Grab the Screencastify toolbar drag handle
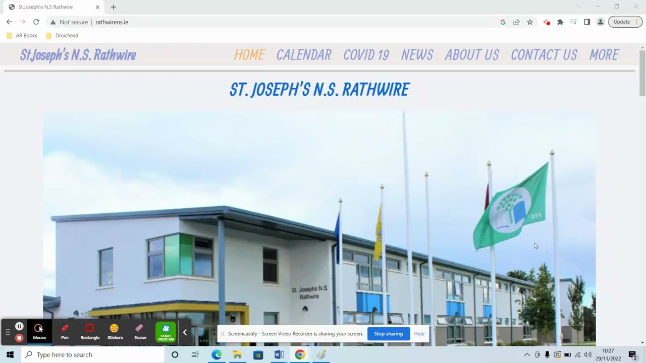Screen dimensions: 646x363 coord(8,332)
